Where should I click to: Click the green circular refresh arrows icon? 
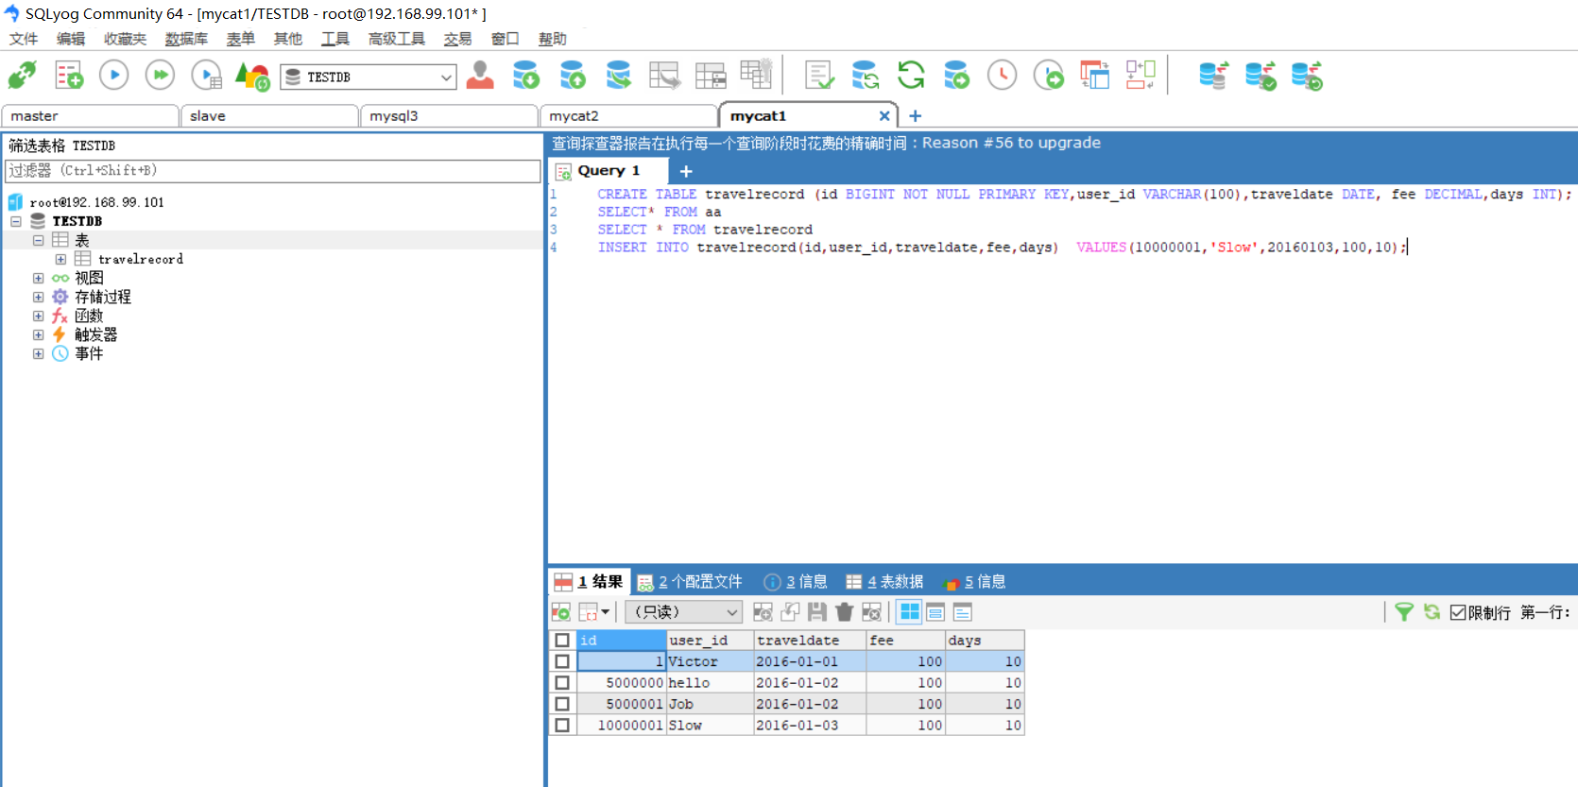pyautogui.click(x=911, y=75)
